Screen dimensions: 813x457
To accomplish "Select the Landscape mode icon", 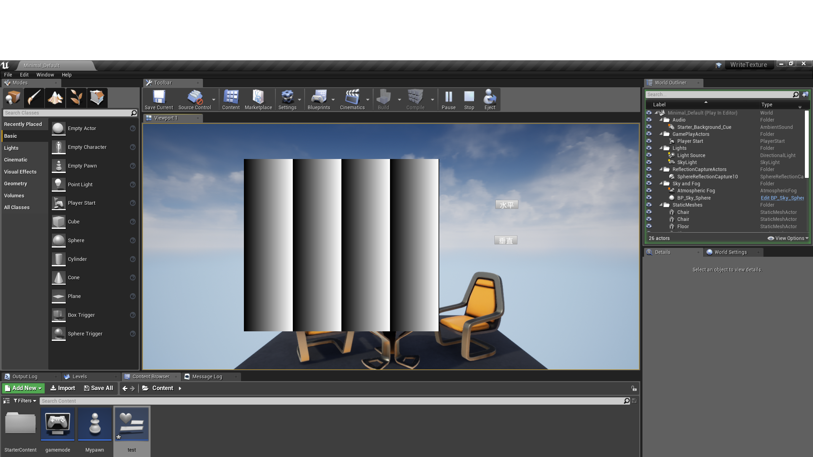I will (x=55, y=97).
